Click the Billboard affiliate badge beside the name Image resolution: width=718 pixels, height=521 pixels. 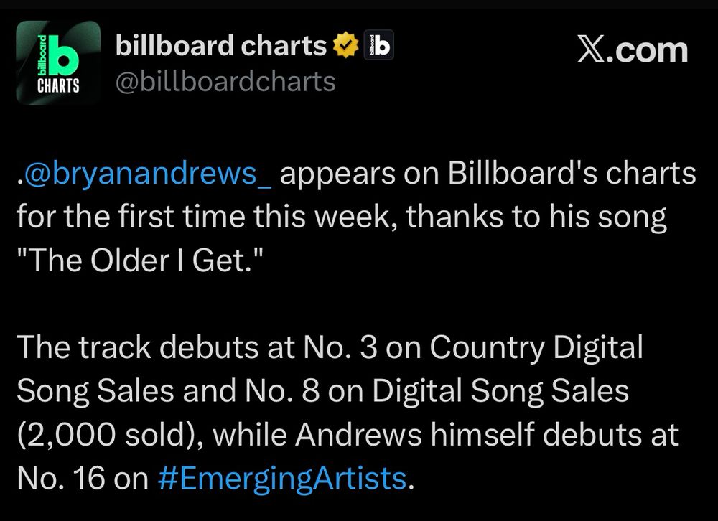378,47
